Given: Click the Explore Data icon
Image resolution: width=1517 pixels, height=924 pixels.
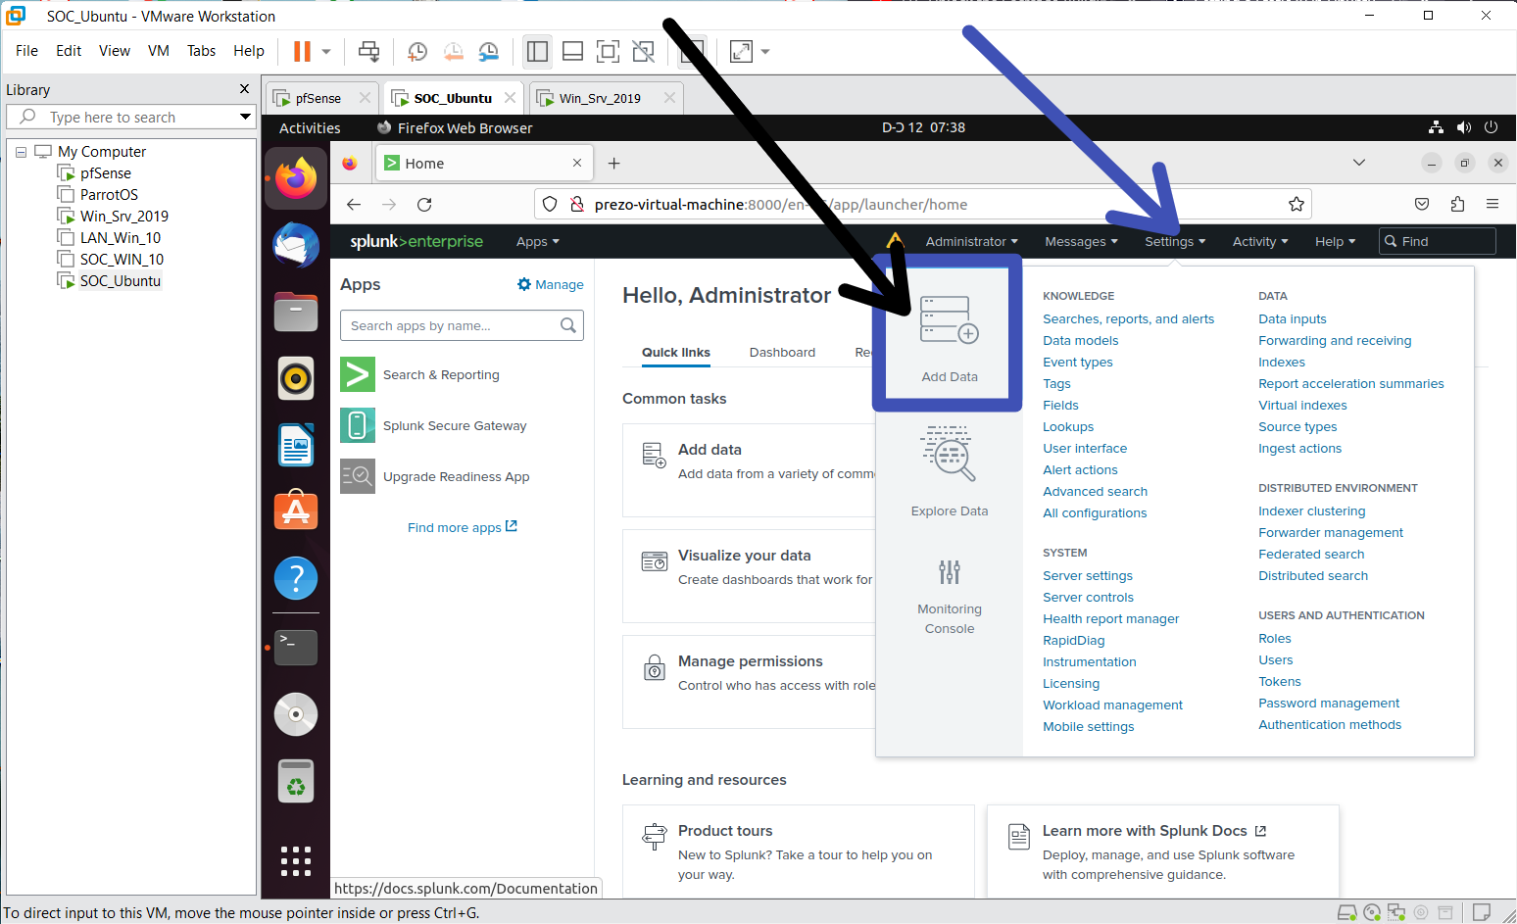Looking at the screenshot, I should point(949,455).
